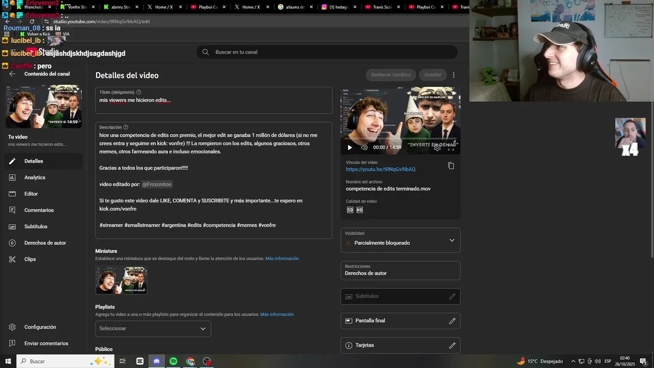Click the Tarjetas info icon
The image size is (654, 368).
coord(349,346)
